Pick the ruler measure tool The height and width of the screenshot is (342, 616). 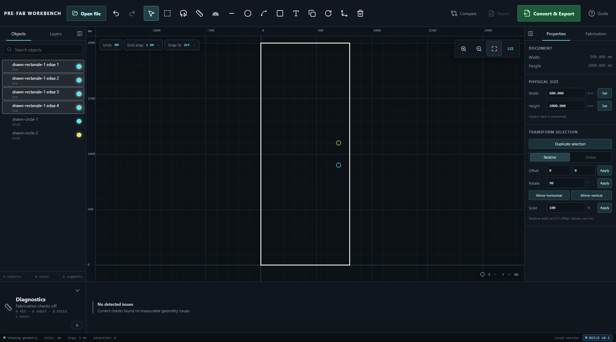[x=200, y=14]
